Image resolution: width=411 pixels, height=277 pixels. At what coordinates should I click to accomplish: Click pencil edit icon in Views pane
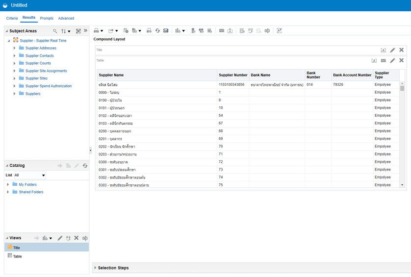60,238
